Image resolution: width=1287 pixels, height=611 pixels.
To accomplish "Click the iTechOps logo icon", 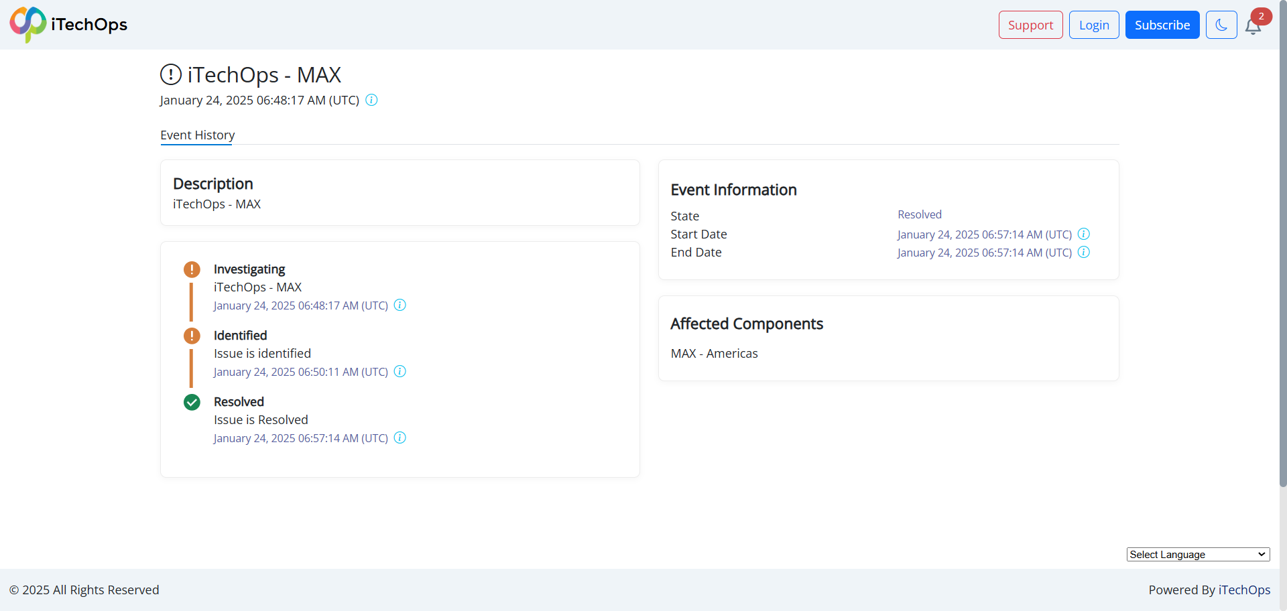I will [x=28, y=25].
